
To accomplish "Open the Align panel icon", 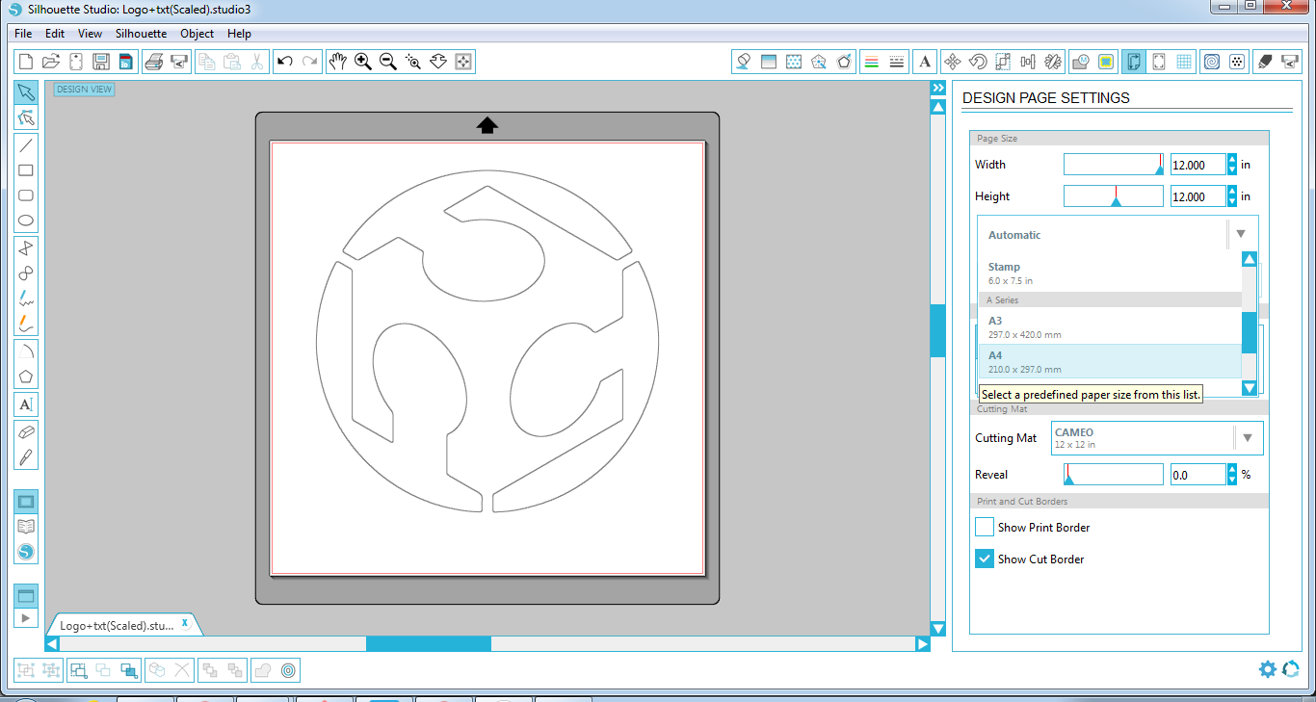I will [1028, 62].
